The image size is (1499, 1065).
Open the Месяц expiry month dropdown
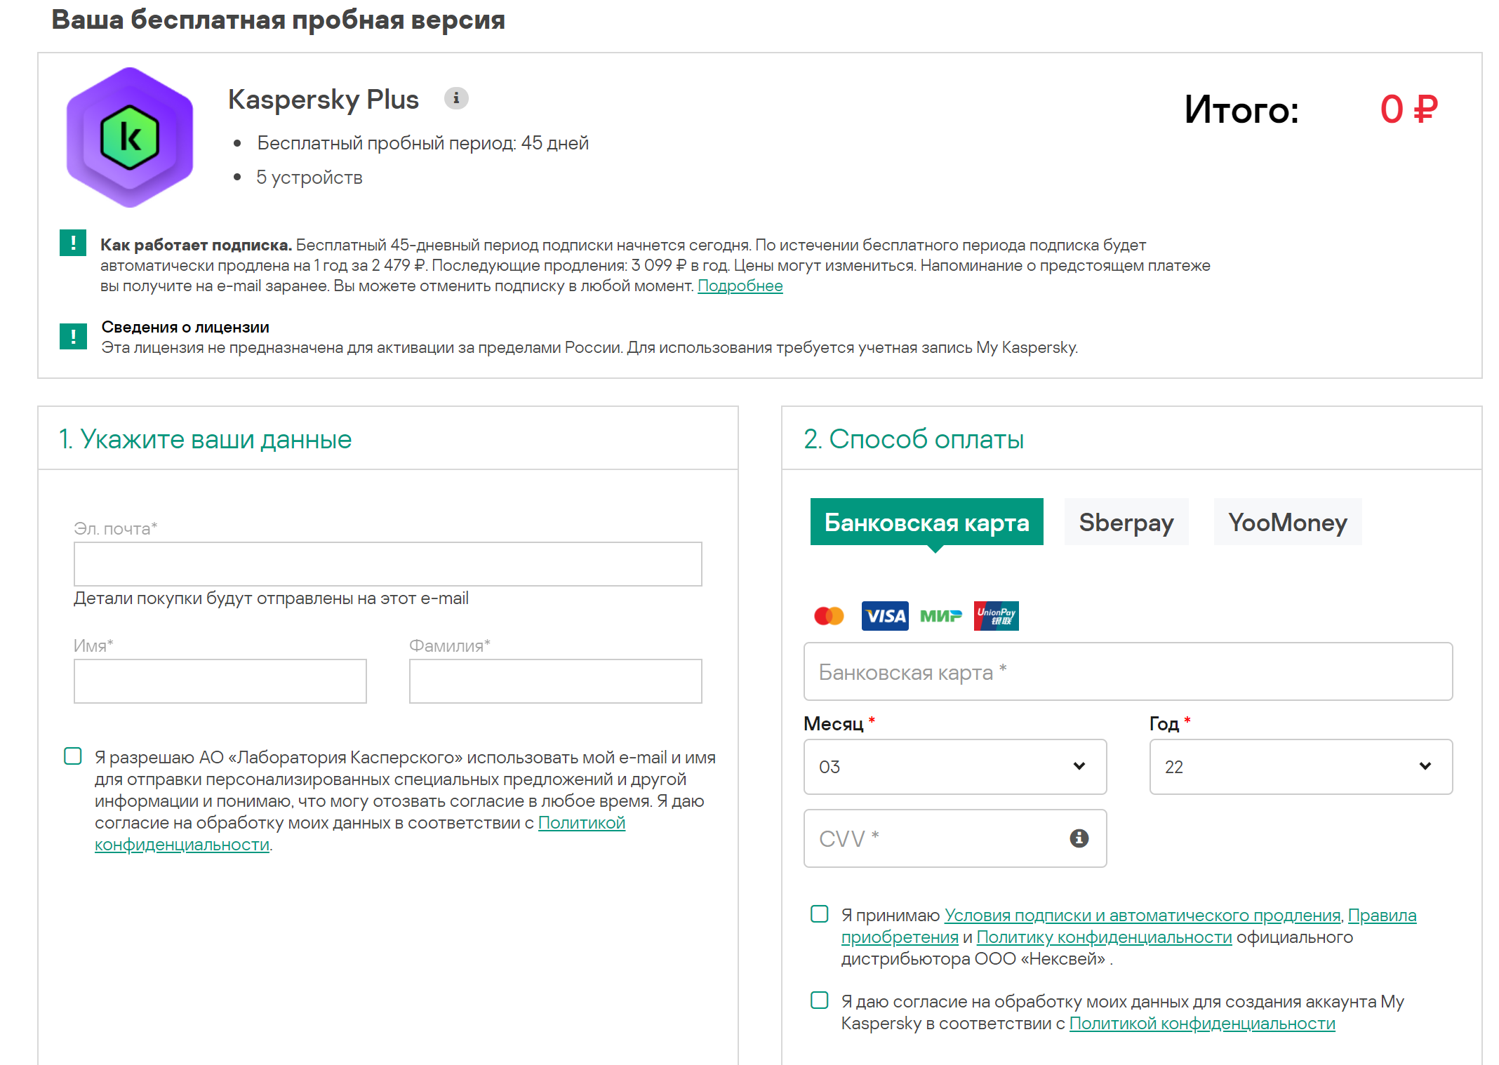coord(954,766)
